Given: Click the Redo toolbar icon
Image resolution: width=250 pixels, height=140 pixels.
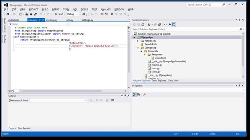Looking at the screenshot, I should [48, 14].
